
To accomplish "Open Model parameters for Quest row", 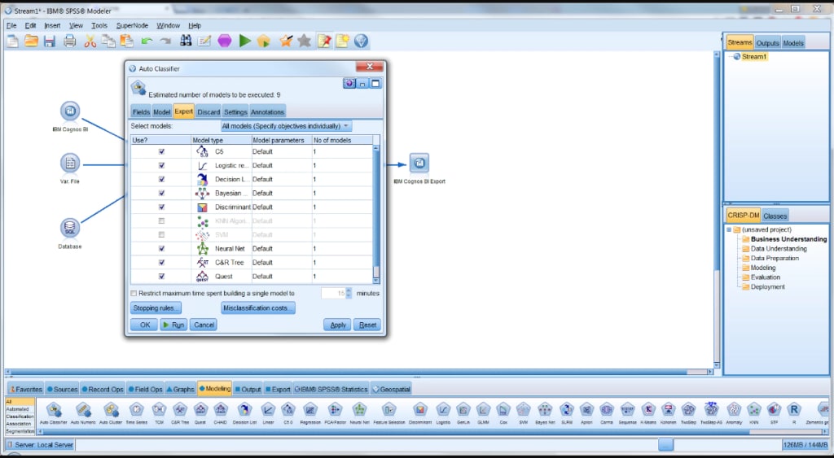I will (x=281, y=276).
